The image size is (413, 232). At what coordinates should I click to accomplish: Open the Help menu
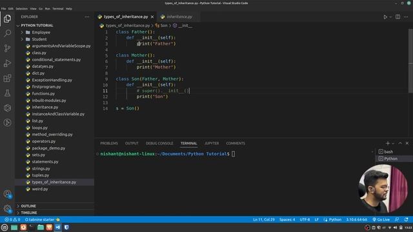tap(69, 8)
